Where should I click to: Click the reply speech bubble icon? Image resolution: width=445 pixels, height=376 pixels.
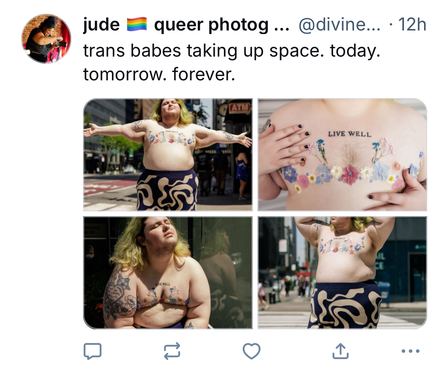point(93,351)
